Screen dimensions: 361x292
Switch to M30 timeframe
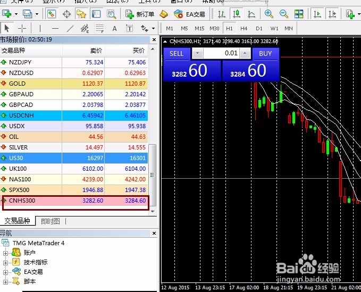[x=214, y=28]
